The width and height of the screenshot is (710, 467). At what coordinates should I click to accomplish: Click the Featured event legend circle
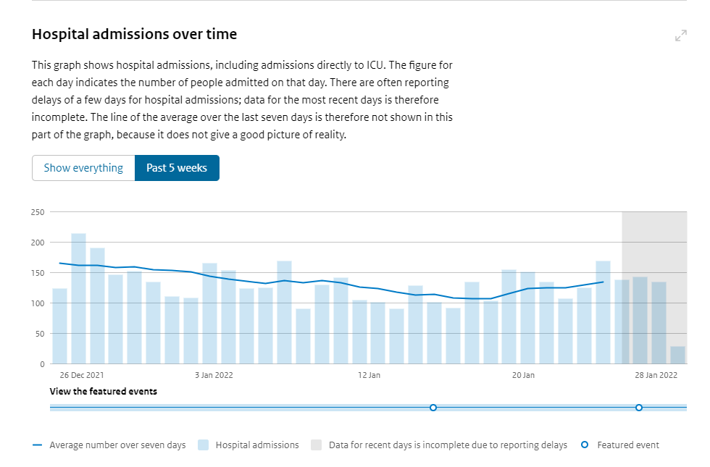coord(585,445)
